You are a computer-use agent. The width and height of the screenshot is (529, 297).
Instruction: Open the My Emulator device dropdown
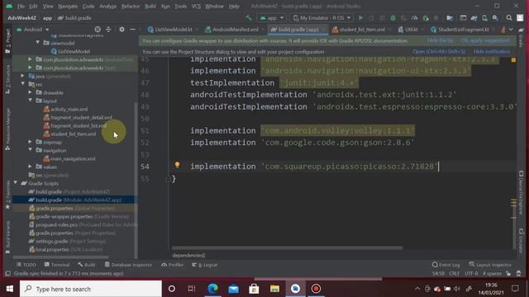pyautogui.click(x=322, y=18)
